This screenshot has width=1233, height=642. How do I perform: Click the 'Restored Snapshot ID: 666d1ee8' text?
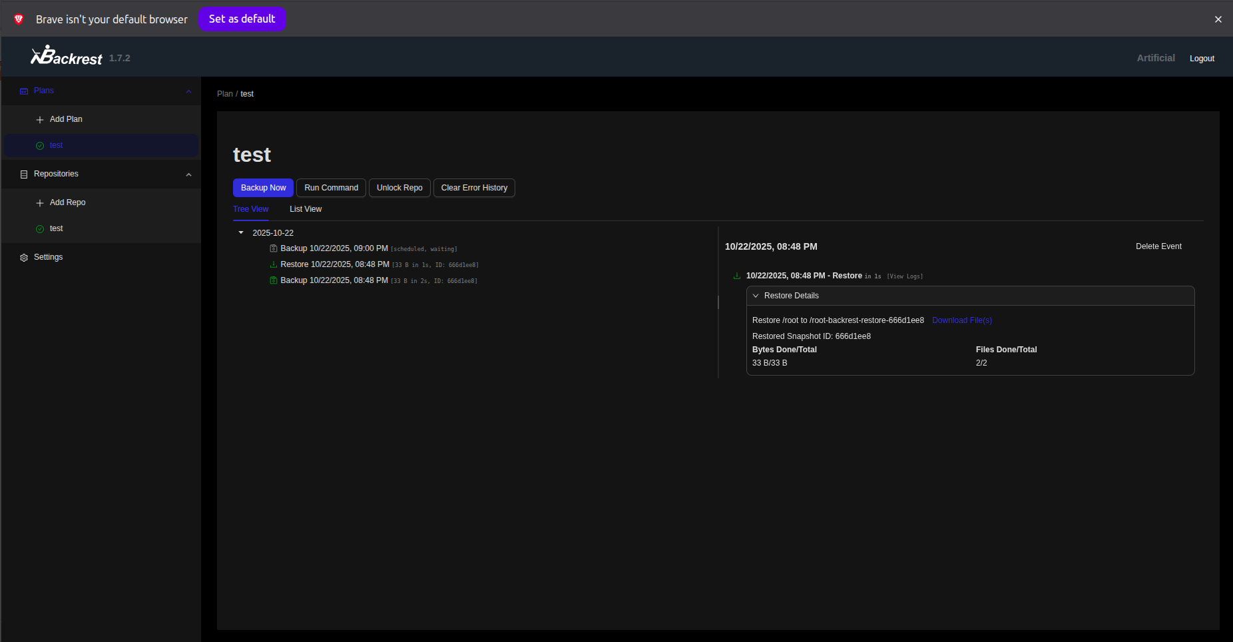[x=812, y=336]
